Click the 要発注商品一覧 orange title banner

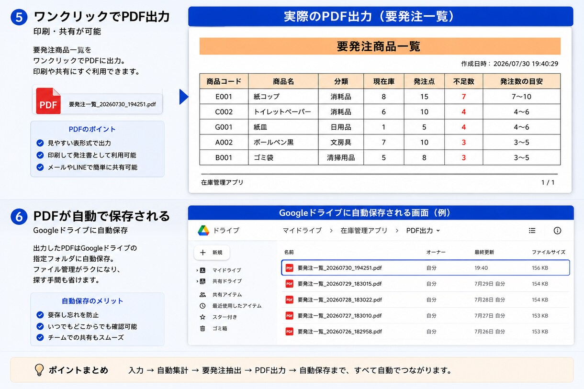[380, 46]
